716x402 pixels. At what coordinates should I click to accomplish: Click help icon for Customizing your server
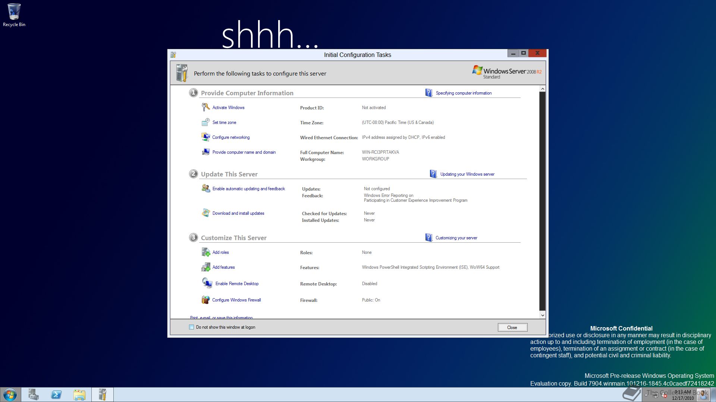pyautogui.click(x=429, y=237)
